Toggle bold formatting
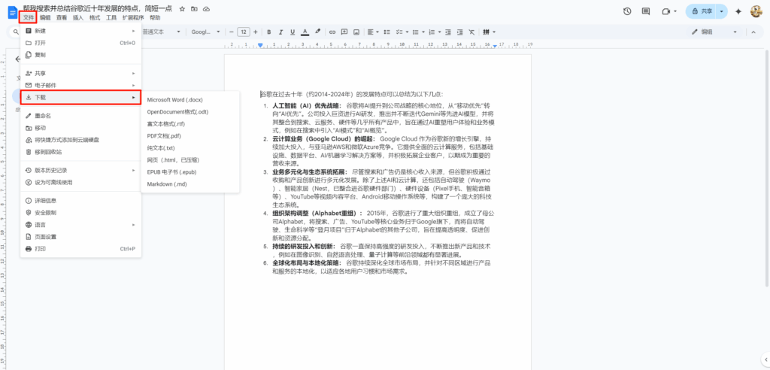This screenshot has width=770, height=370. pyautogui.click(x=269, y=32)
